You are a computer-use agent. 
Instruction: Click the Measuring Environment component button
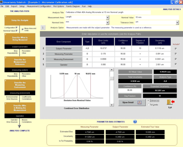tap(64, 59)
